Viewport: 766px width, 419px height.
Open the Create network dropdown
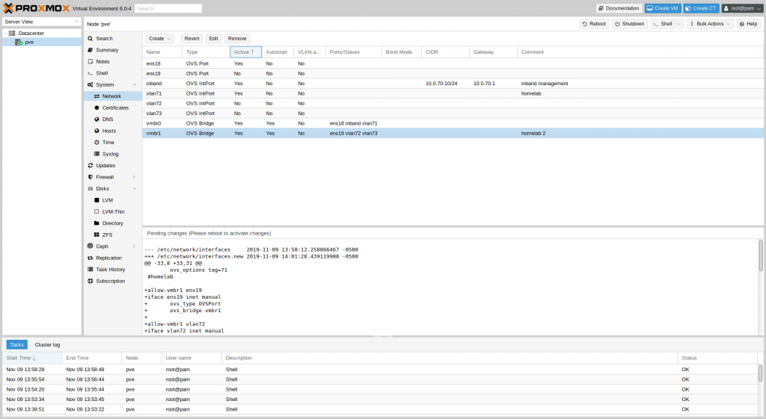pyautogui.click(x=160, y=39)
